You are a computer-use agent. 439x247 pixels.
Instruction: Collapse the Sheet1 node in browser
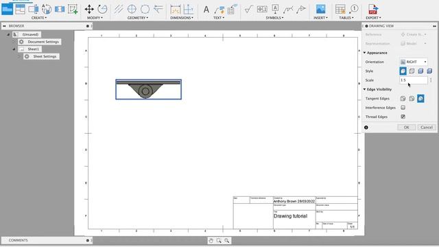[14, 49]
